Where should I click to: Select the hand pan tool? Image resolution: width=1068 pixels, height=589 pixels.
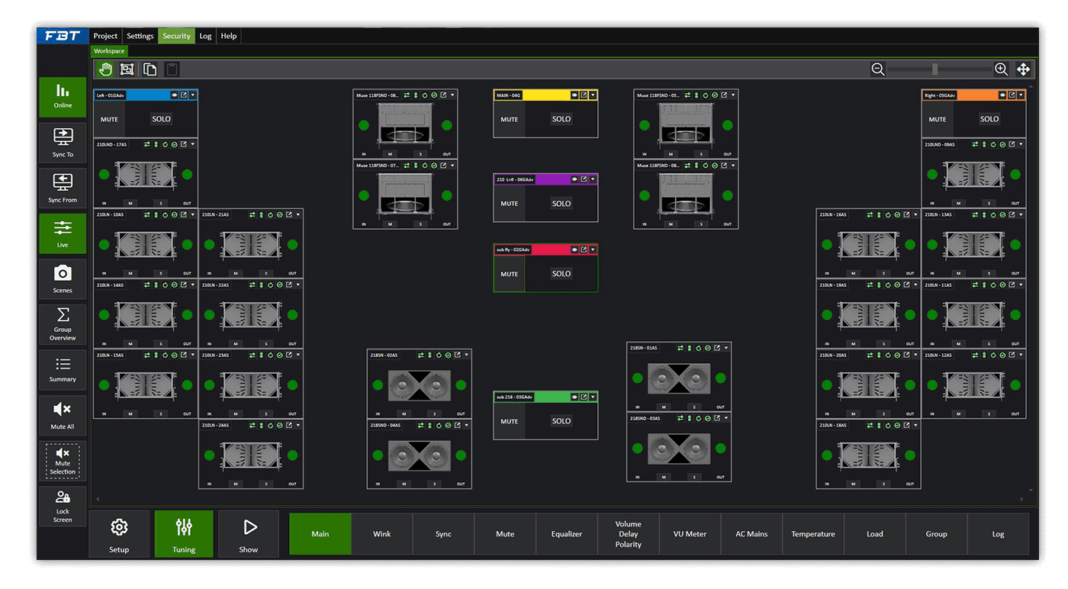(x=105, y=69)
